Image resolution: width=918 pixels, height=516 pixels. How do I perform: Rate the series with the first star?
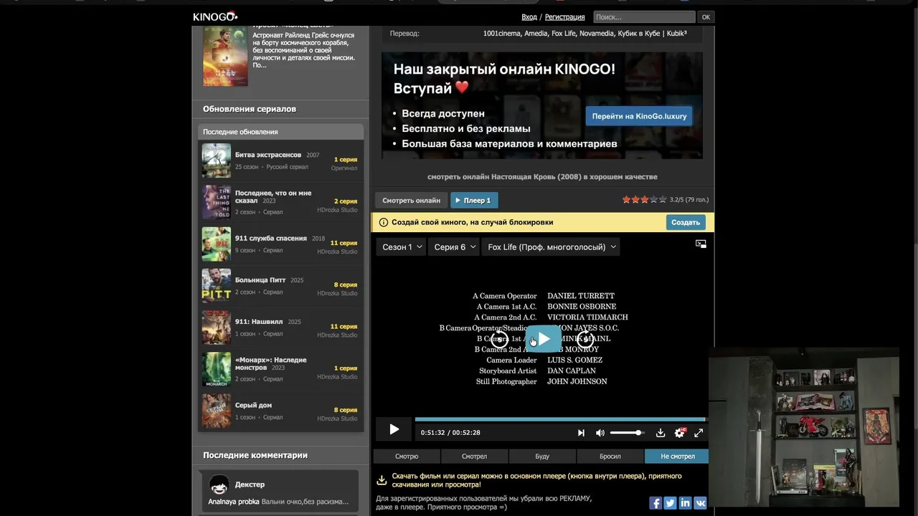tap(626, 200)
